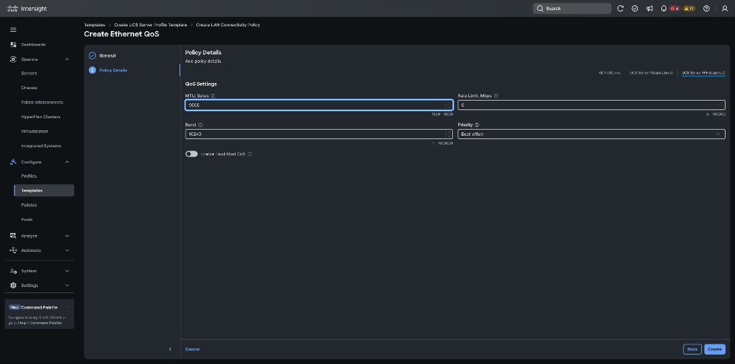Click the Settings gear icon in the sidebar

coord(13,285)
